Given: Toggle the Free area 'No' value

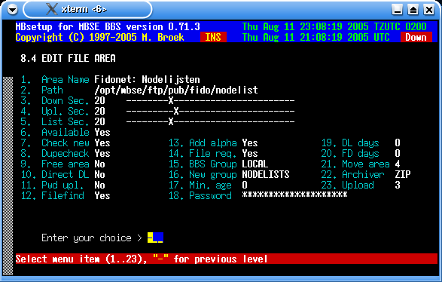Looking at the screenshot, I should pyautogui.click(x=100, y=164).
